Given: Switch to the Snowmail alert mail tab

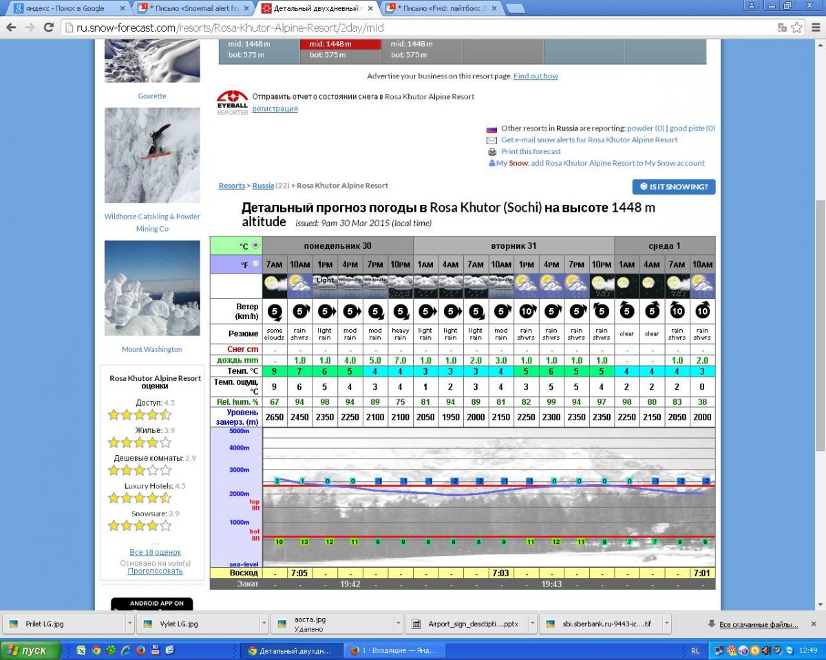Looking at the screenshot, I should pyautogui.click(x=193, y=8).
